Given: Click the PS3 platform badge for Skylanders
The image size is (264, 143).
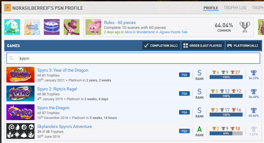Looking at the screenshot, I should [184, 131].
